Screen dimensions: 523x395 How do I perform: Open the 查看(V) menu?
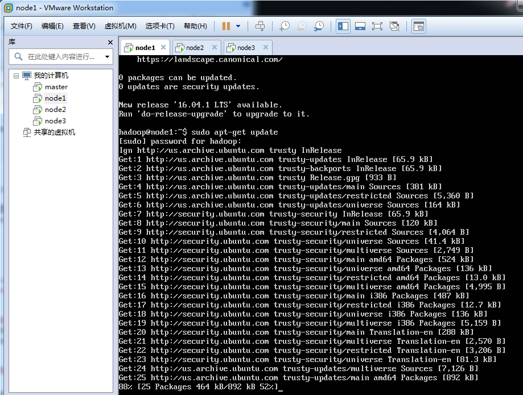(x=84, y=26)
